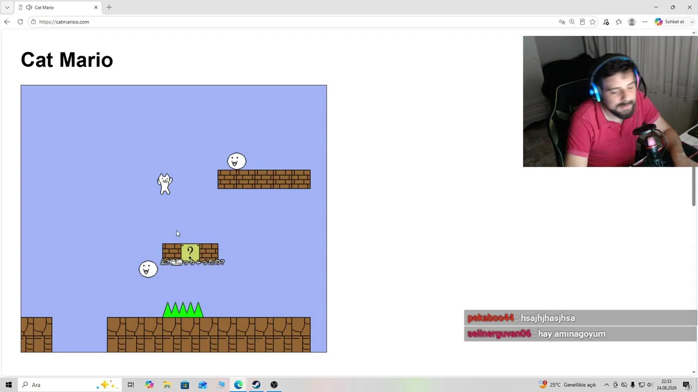Show hidden system tray icons
Viewport: 698px width, 392px height.
[606, 385]
